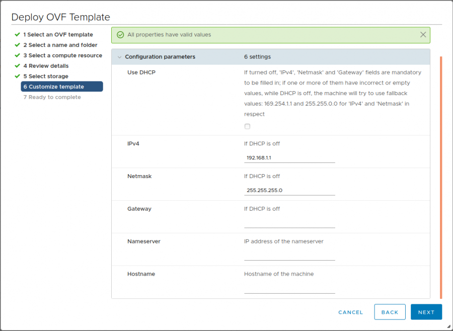Click the green success checkmark icon in banner

[x=120, y=35]
